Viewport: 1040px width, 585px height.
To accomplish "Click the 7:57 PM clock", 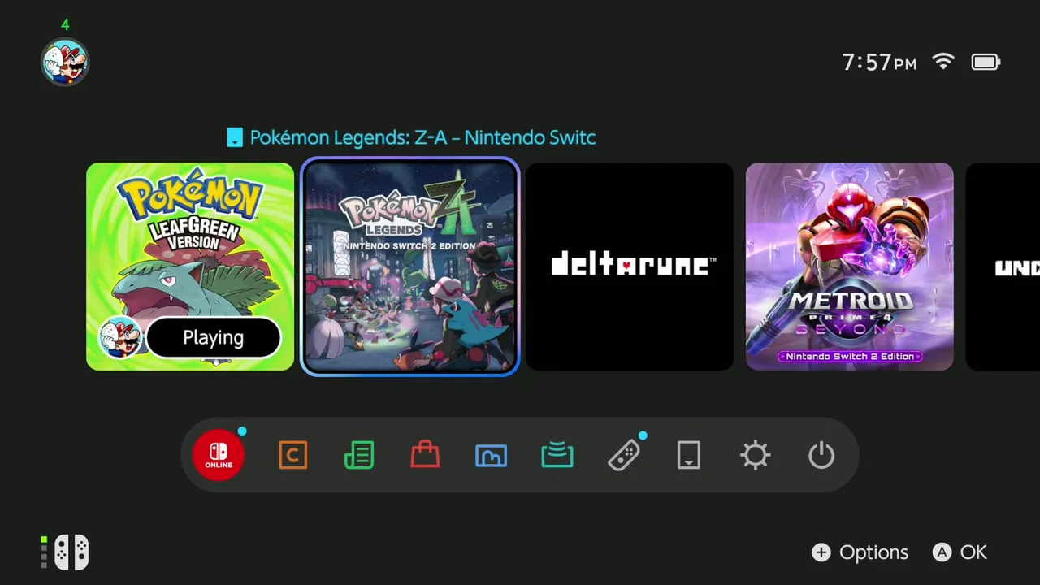I will pos(879,62).
